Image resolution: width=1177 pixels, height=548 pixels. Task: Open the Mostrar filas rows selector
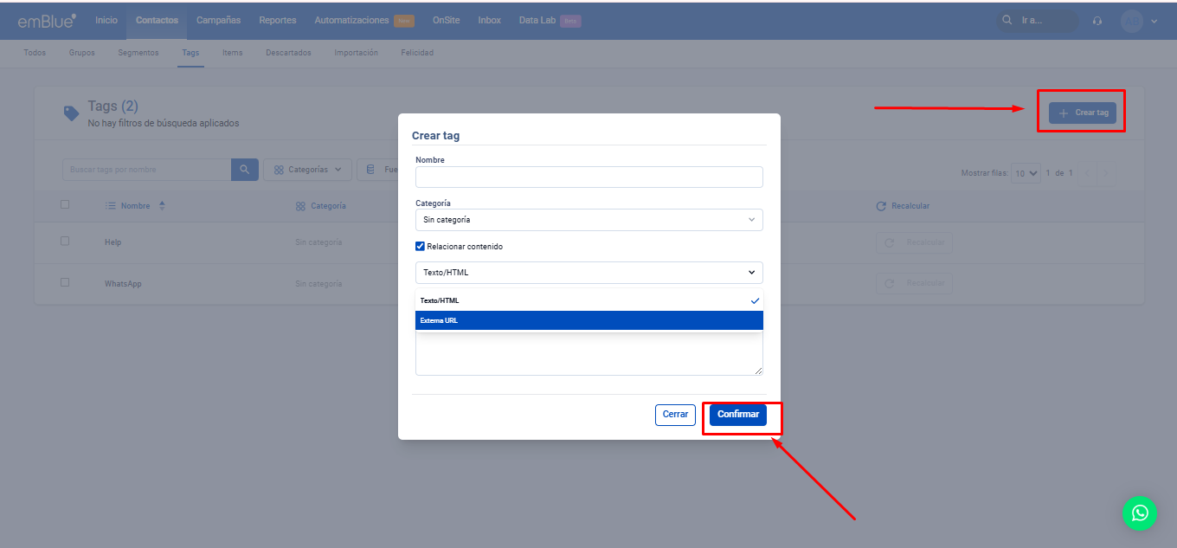point(1026,174)
